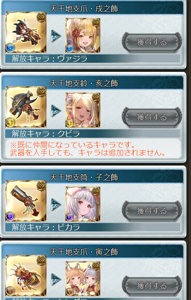
Task: Click the 亥之飾 bell weapon icon
Action: 26,107
